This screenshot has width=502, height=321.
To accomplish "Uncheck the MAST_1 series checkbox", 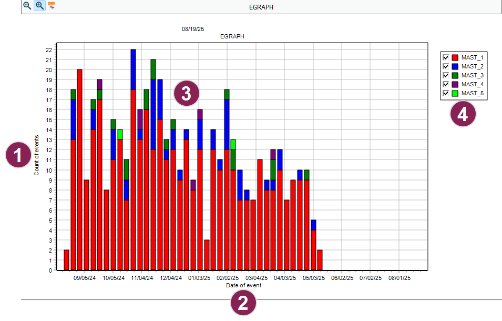I will 446,57.
